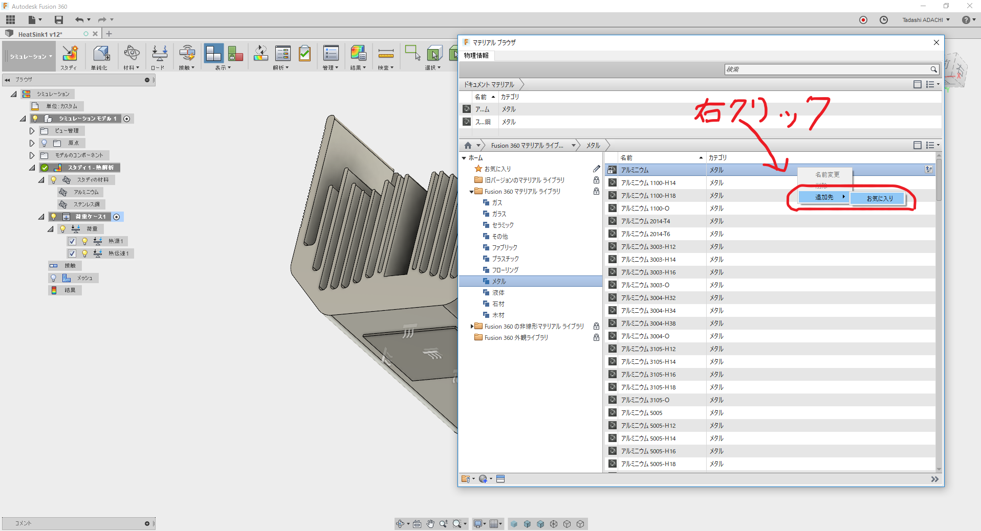
Task: Click the Load (ロード) toolbar icon
Action: coord(159,53)
